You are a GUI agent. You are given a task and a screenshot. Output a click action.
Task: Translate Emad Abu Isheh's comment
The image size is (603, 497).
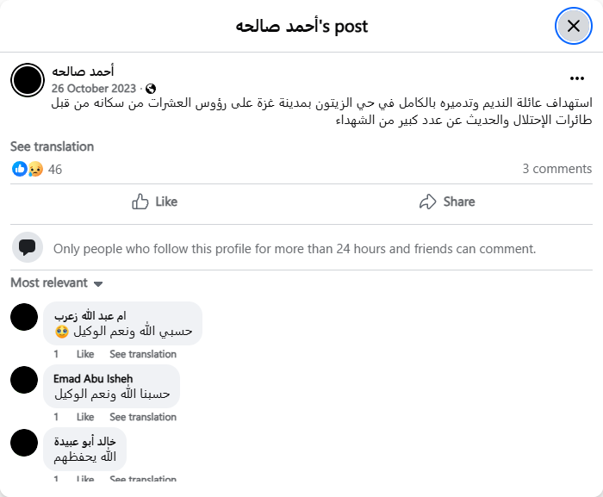point(143,417)
